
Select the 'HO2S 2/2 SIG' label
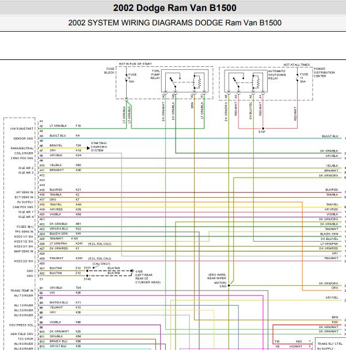[24, 261]
